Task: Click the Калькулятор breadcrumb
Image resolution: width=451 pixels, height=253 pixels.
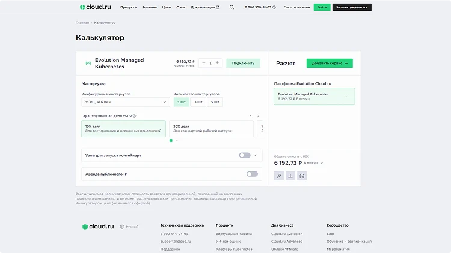Action: click(x=105, y=23)
